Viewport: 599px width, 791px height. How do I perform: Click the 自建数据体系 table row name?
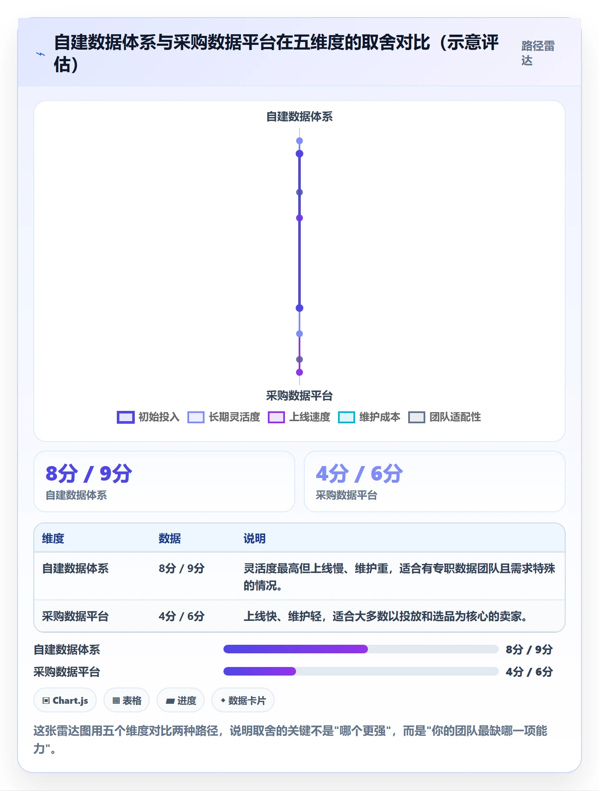coord(75,568)
